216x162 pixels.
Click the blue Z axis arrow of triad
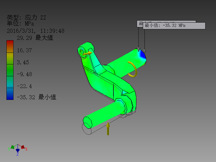pos(18,151)
